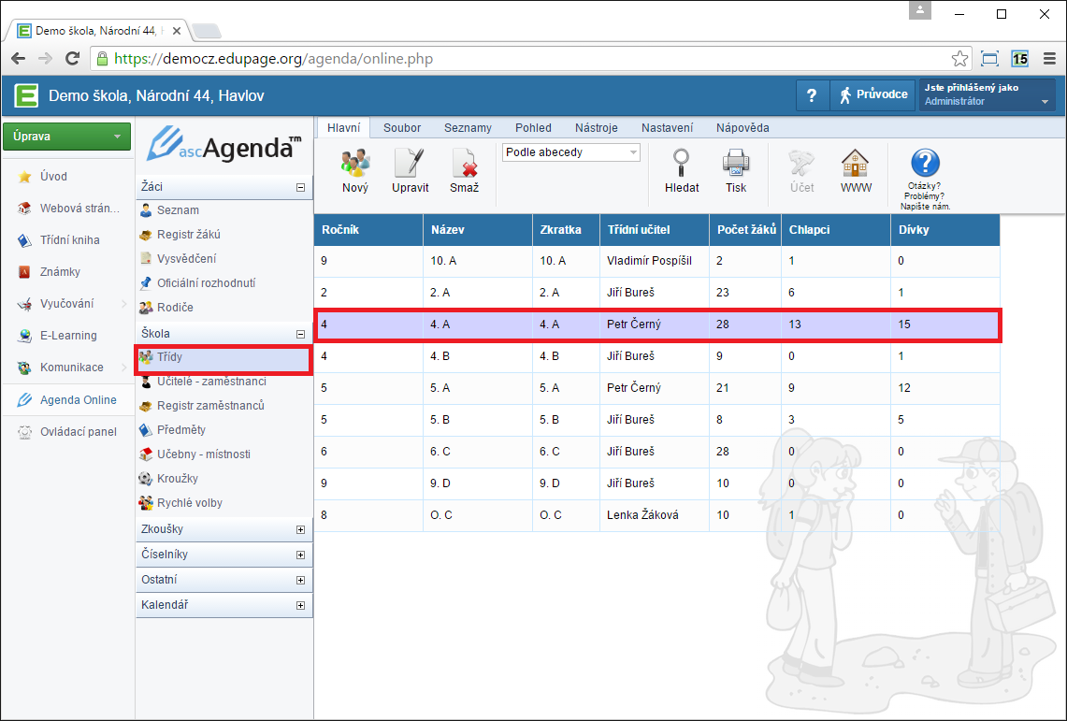Open Hledat search magnifier tool

tap(682, 165)
